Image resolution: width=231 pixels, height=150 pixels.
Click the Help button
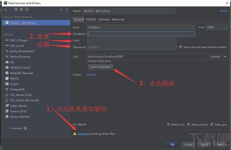(x=220, y=145)
